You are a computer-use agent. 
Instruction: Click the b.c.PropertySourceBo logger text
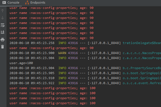(x=142, y=68)
